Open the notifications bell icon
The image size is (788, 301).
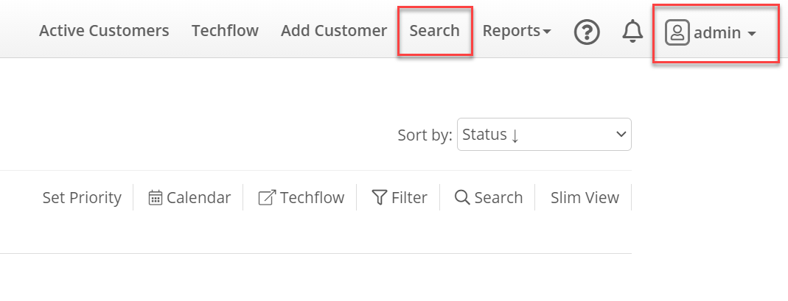(x=632, y=32)
